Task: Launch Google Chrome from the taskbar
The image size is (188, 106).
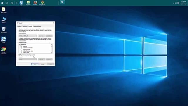Action: point(42,3)
